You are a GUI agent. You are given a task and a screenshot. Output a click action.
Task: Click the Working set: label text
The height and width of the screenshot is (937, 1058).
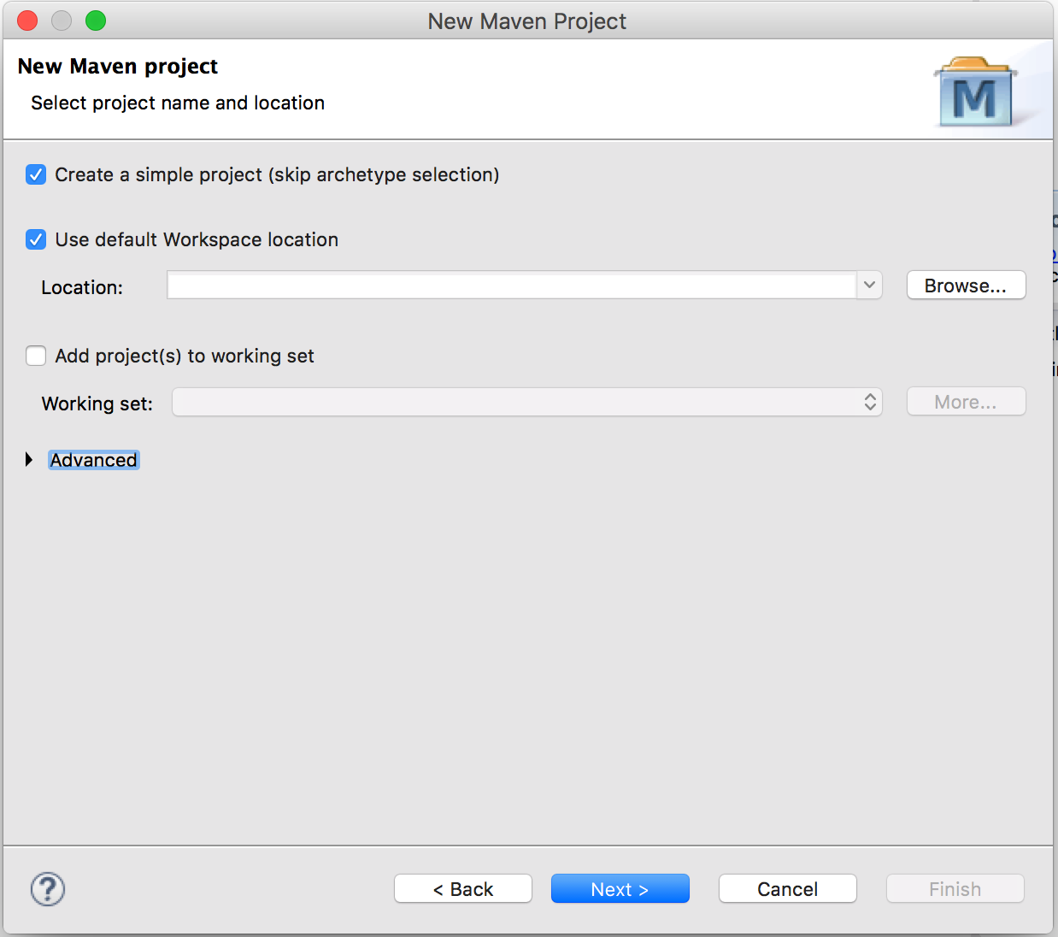click(97, 404)
